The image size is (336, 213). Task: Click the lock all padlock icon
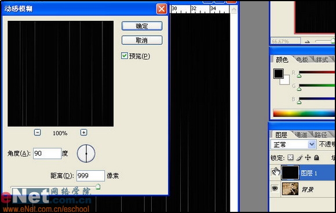(316, 158)
